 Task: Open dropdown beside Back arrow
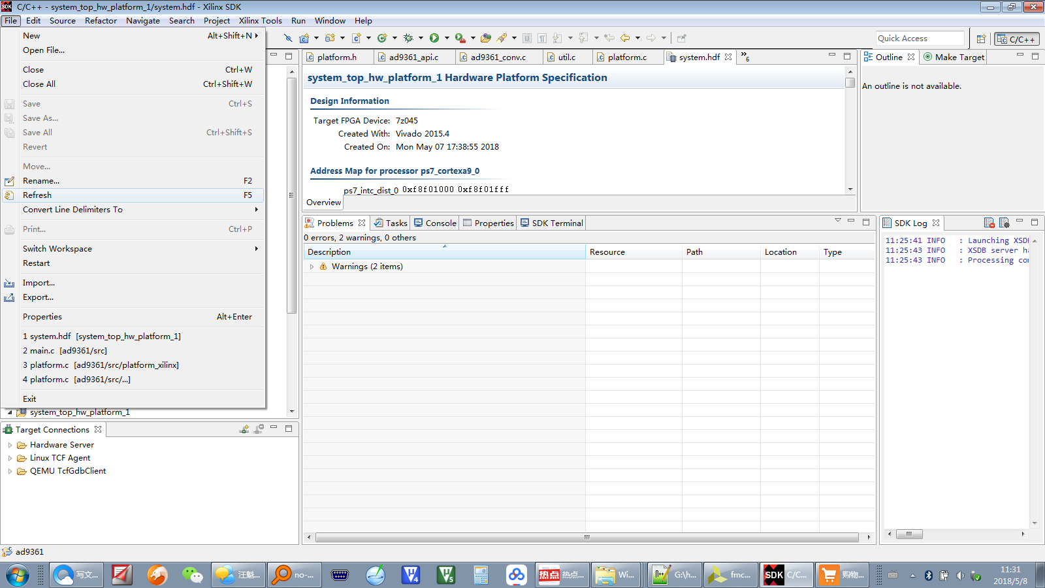tap(637, 38)
